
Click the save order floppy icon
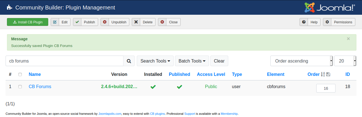click(x=328, y=74)
